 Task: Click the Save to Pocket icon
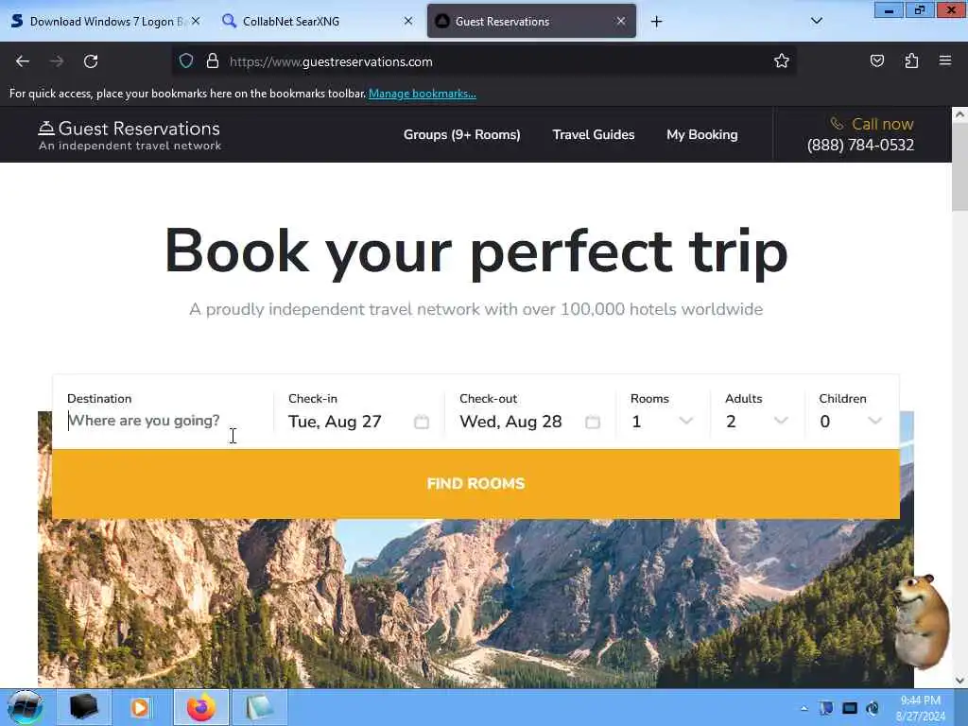pos(877,61)
